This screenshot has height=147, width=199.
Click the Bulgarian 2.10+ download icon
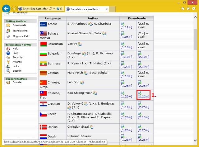click(x=140, y=53)
